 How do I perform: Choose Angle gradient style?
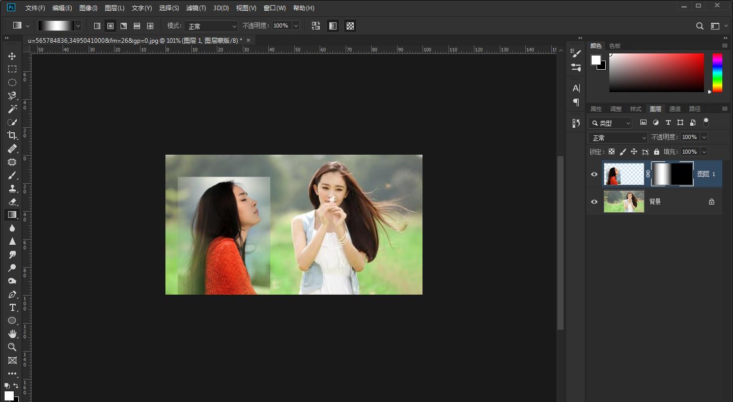click(x=124, y=26)
